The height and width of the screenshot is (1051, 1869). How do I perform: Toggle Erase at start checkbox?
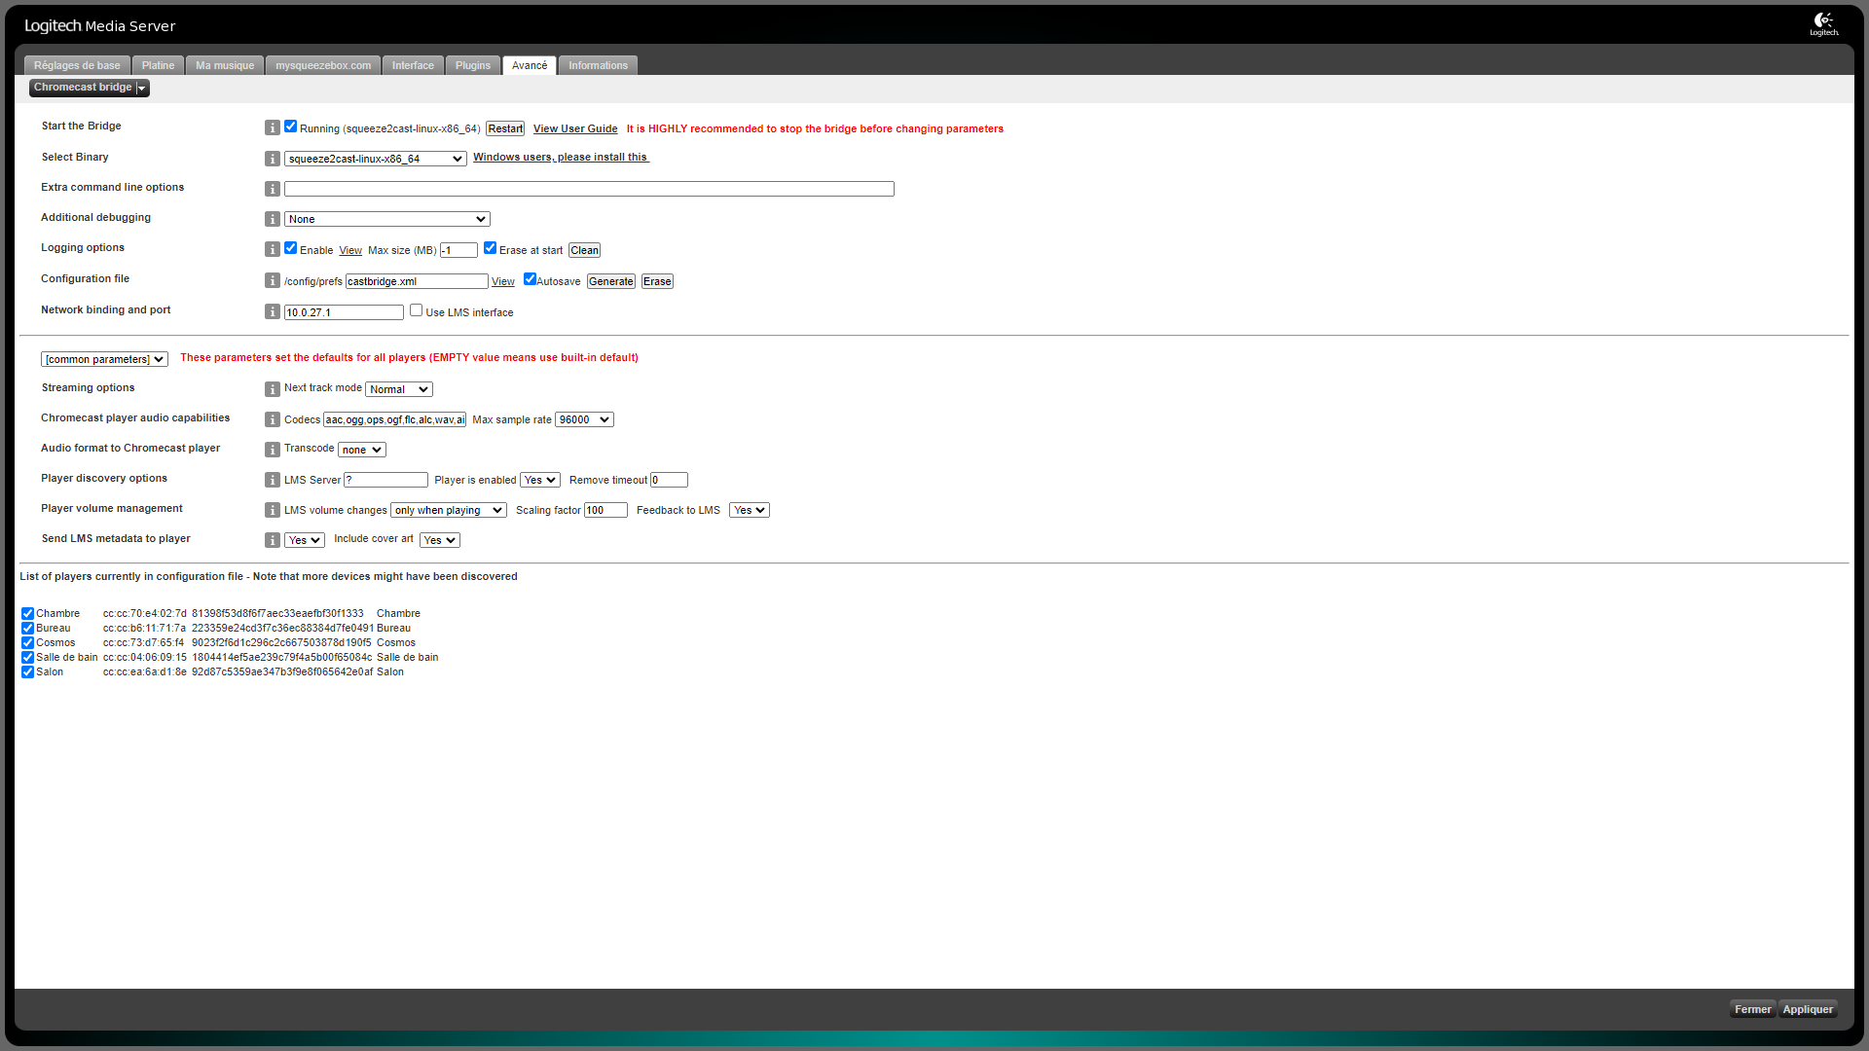(490, 248)
